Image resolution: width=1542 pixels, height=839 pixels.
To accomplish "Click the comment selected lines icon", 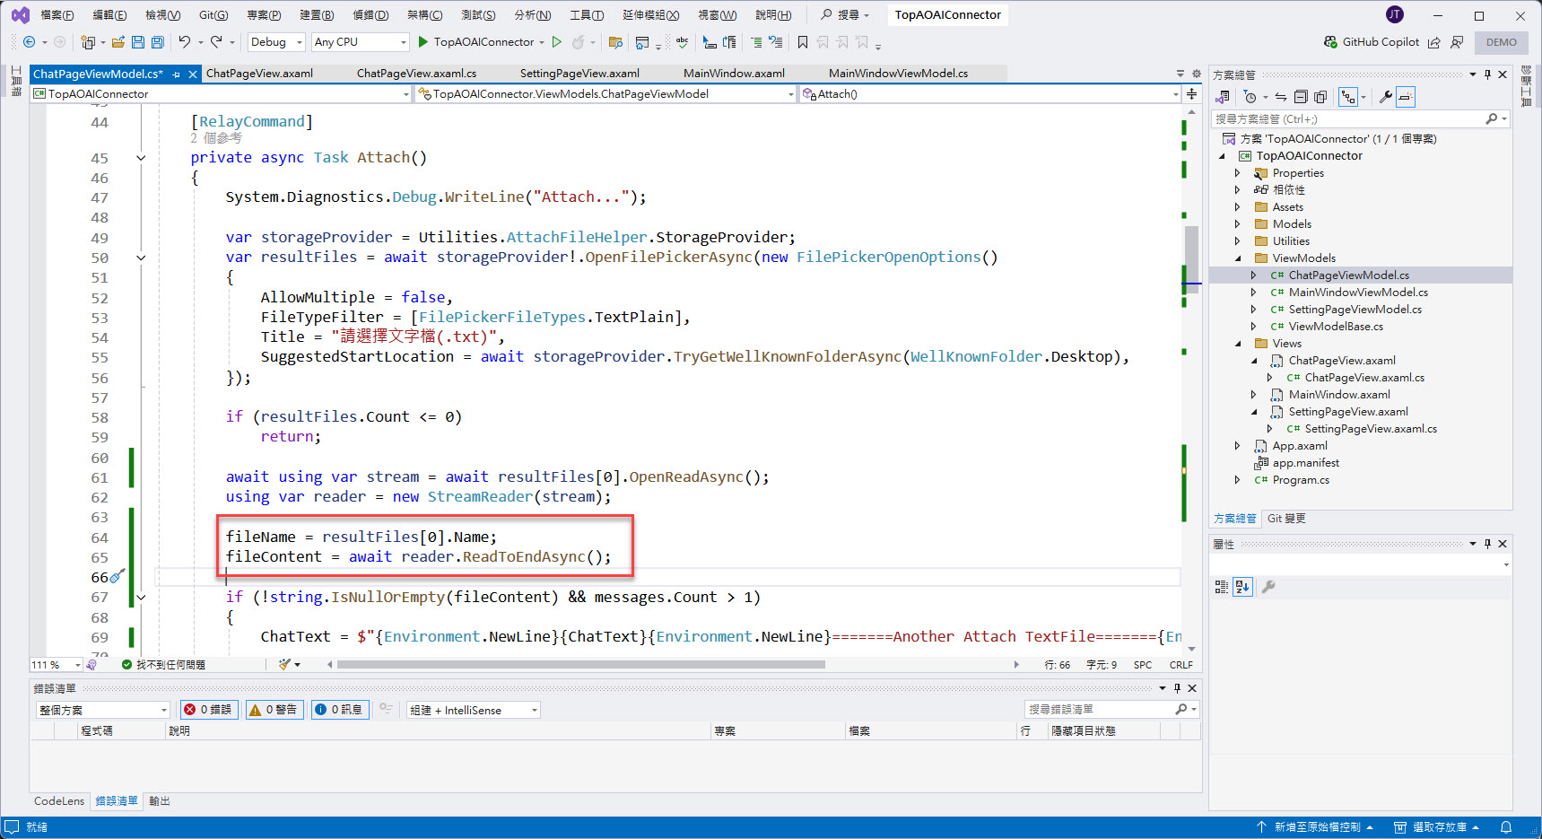I will pos(756,42).
